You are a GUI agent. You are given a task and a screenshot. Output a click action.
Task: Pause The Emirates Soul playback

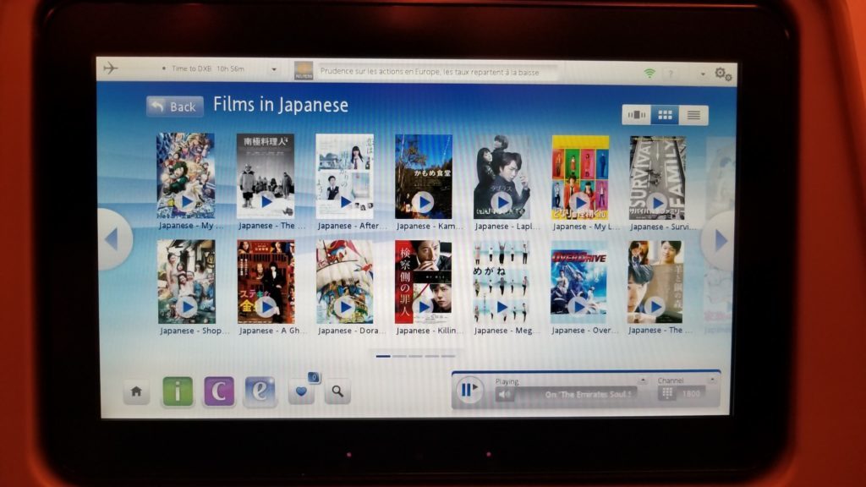click(467, 390)
